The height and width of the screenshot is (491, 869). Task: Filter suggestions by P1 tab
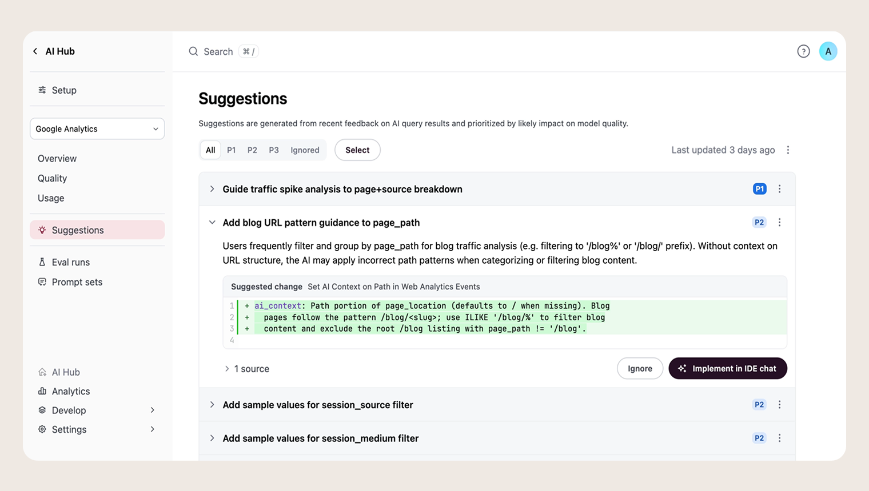click(231, 150)
